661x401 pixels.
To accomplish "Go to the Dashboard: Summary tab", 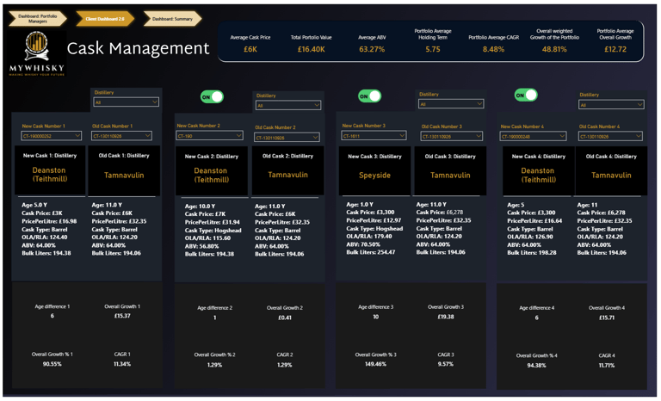I will pos(172,19).
